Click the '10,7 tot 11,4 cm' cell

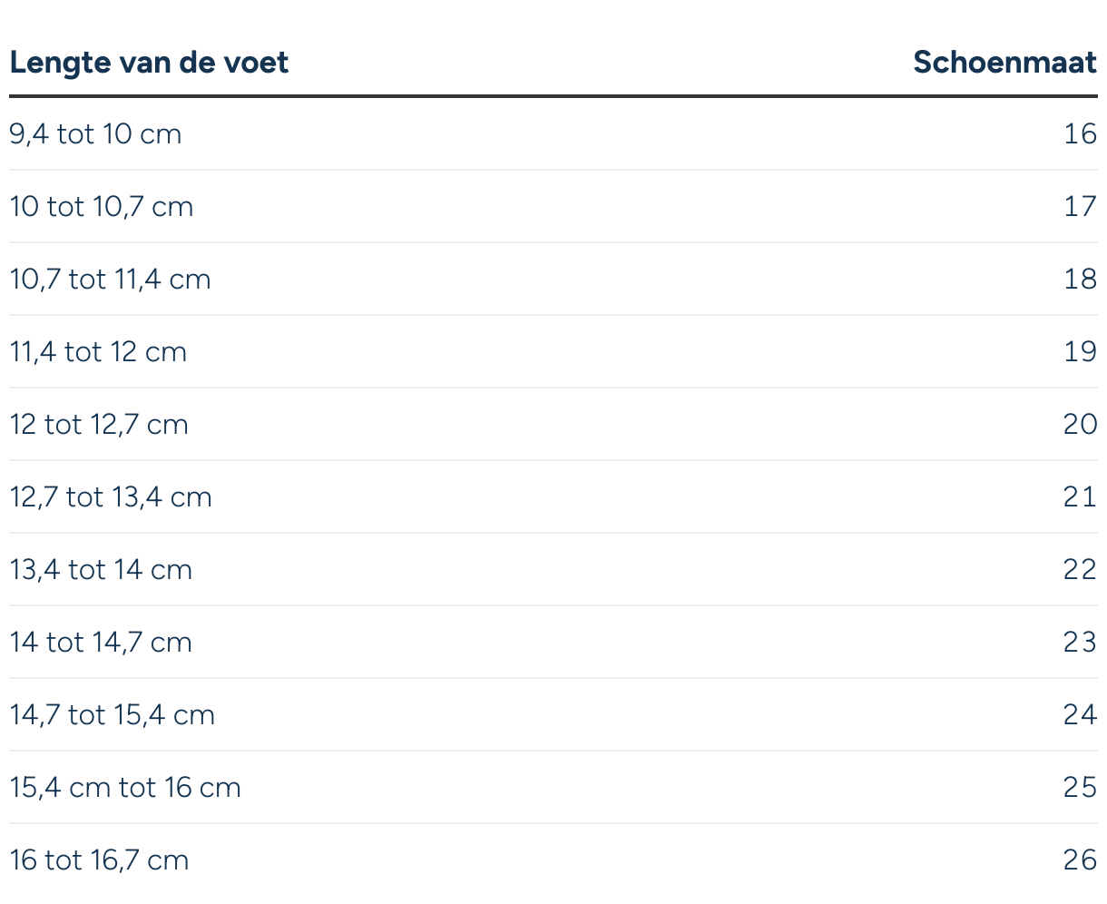pyautogui.click(x=110, y=280)
